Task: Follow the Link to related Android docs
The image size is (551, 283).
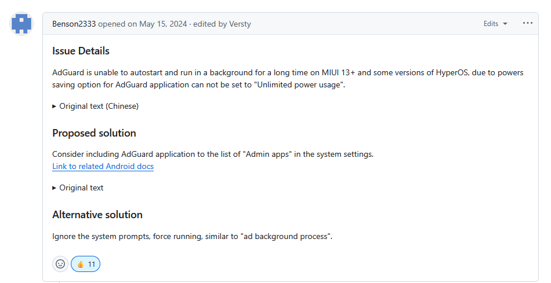Action: point(103,166)
